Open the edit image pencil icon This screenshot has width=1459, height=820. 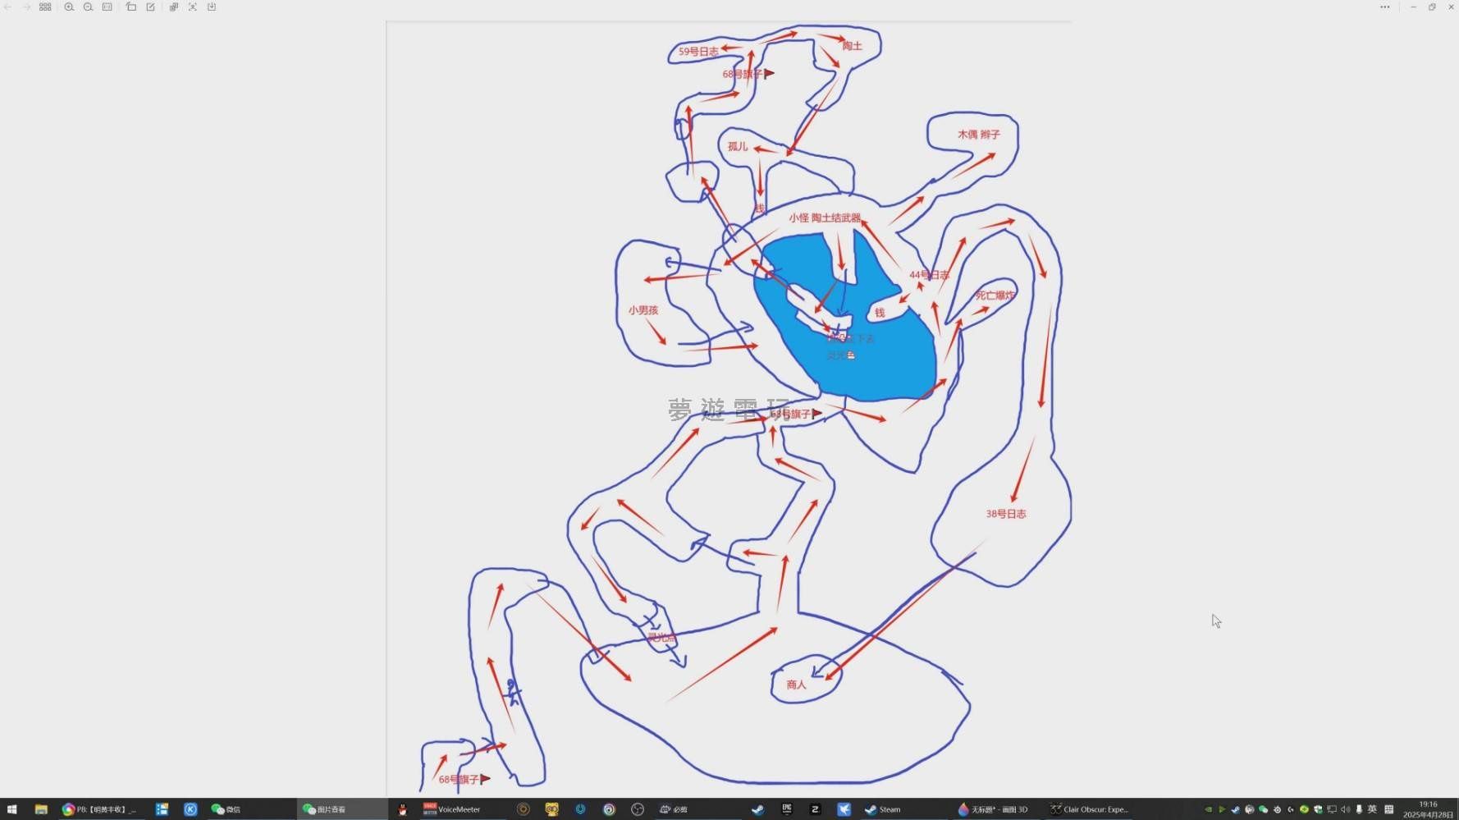[151, 7]
